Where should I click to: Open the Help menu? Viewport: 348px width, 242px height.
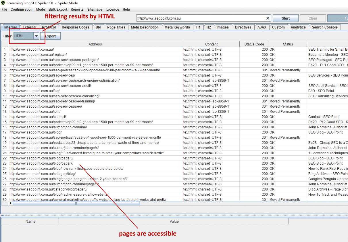coord(126,9)
